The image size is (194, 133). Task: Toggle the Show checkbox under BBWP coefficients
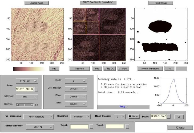click(123, 69)
